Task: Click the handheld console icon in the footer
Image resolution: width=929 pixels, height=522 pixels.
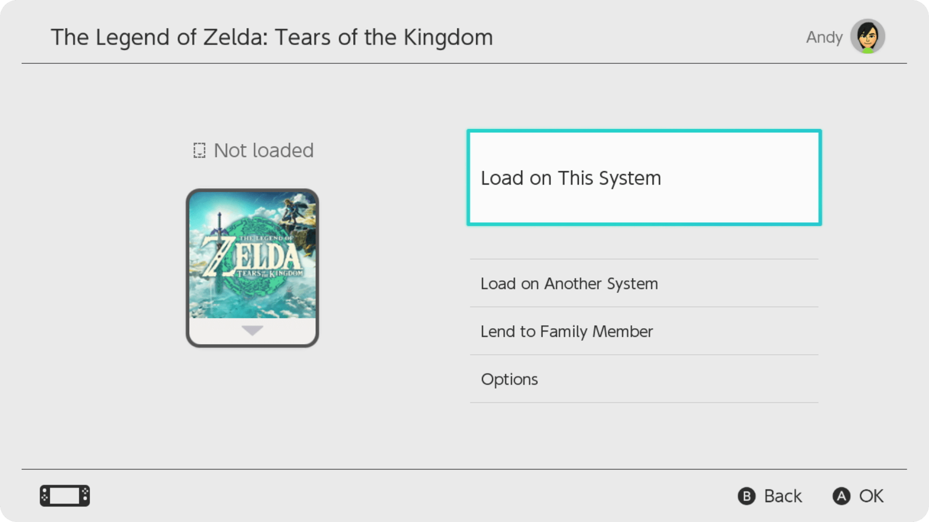Action: click(x=65, y=495)
